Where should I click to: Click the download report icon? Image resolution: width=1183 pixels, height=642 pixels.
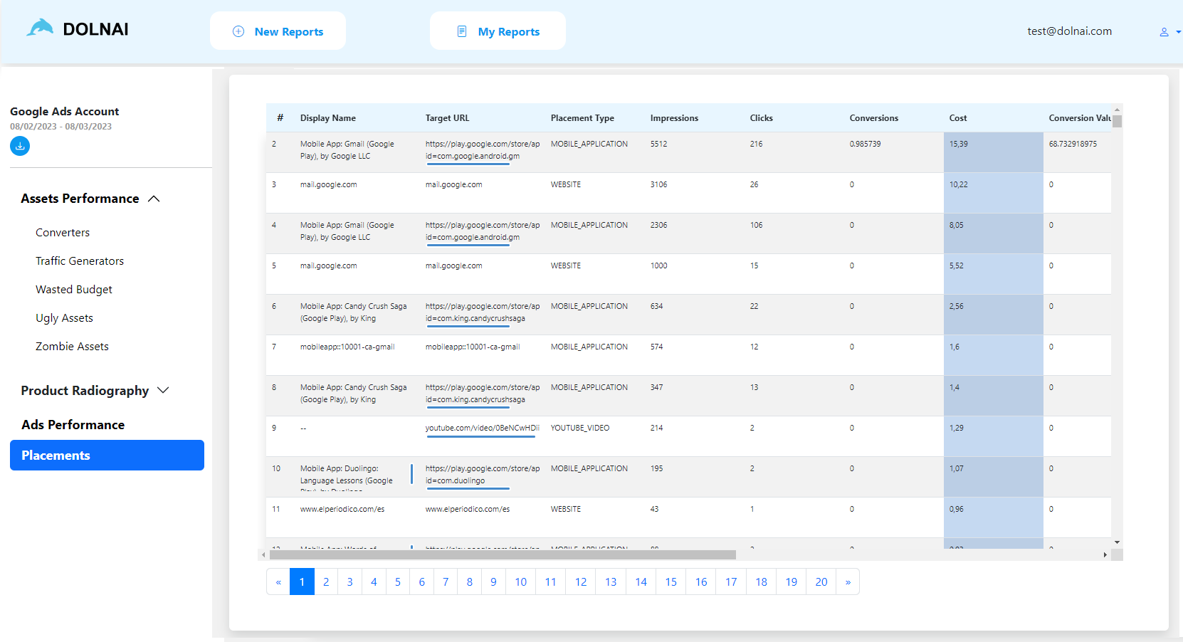[20, 146]
